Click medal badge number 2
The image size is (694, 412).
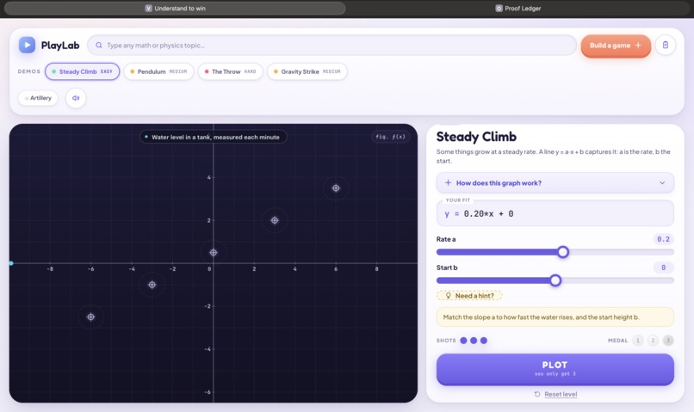tap(653, 341)
